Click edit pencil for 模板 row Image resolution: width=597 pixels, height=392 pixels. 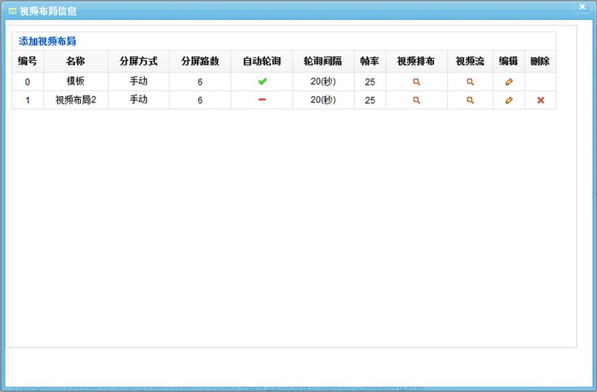coord(509,82)
